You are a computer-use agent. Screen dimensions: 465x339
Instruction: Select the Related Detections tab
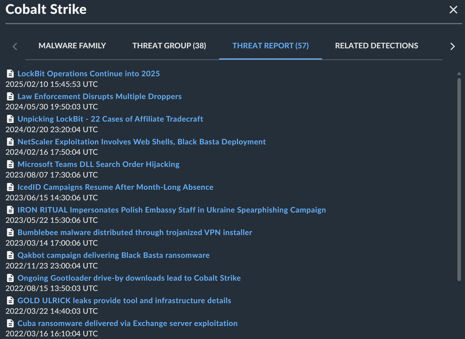pos(376,46)
